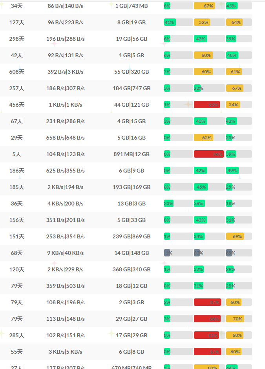Click the 184 GB|747 GB traffic value

132,88
